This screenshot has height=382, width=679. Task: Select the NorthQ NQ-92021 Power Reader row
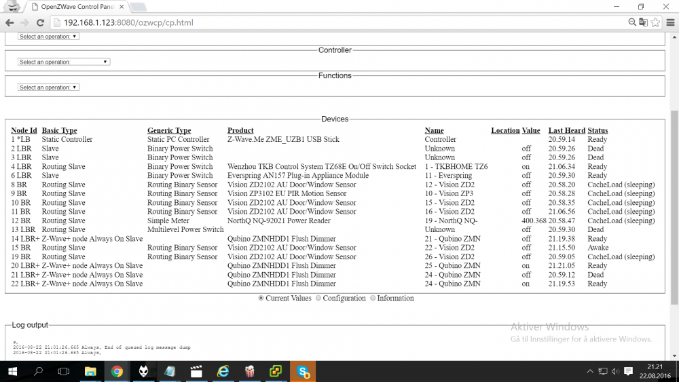point(278,221)
